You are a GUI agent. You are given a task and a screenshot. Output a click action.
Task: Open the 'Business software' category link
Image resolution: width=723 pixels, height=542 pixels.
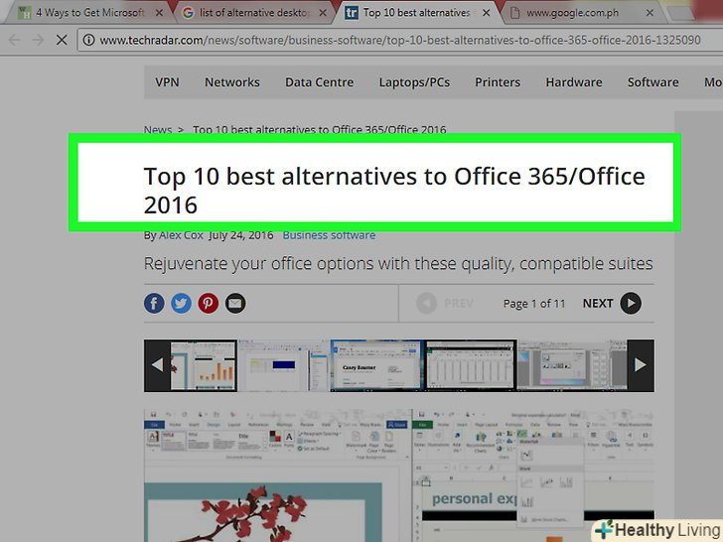tap(329, 235)
